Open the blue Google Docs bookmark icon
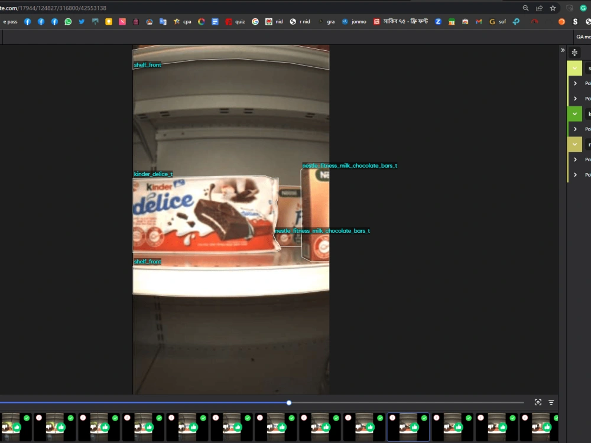The image size is (591, 443). coord(215,21)
